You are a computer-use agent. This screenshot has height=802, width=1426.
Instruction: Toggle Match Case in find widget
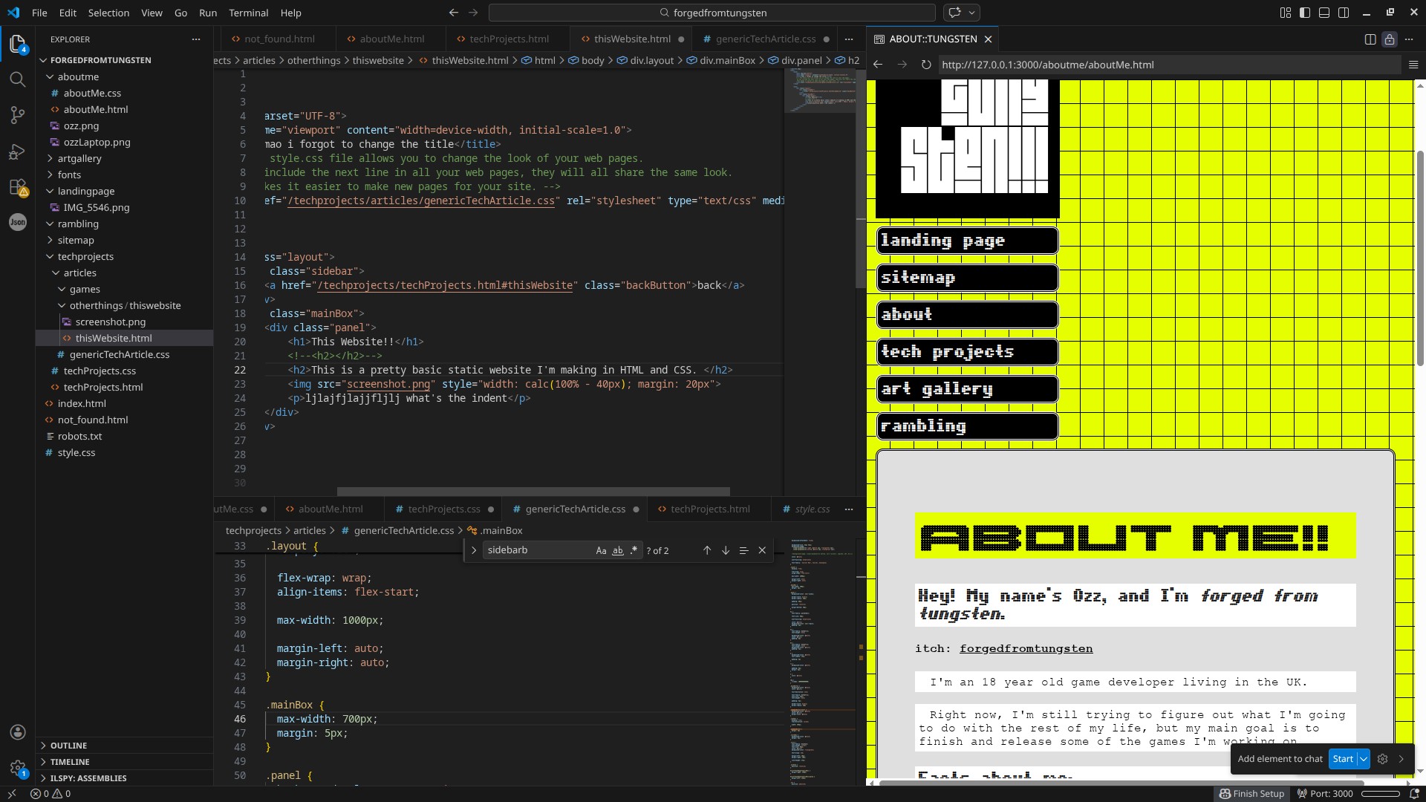pyautogui.click(x=601, y=550)
